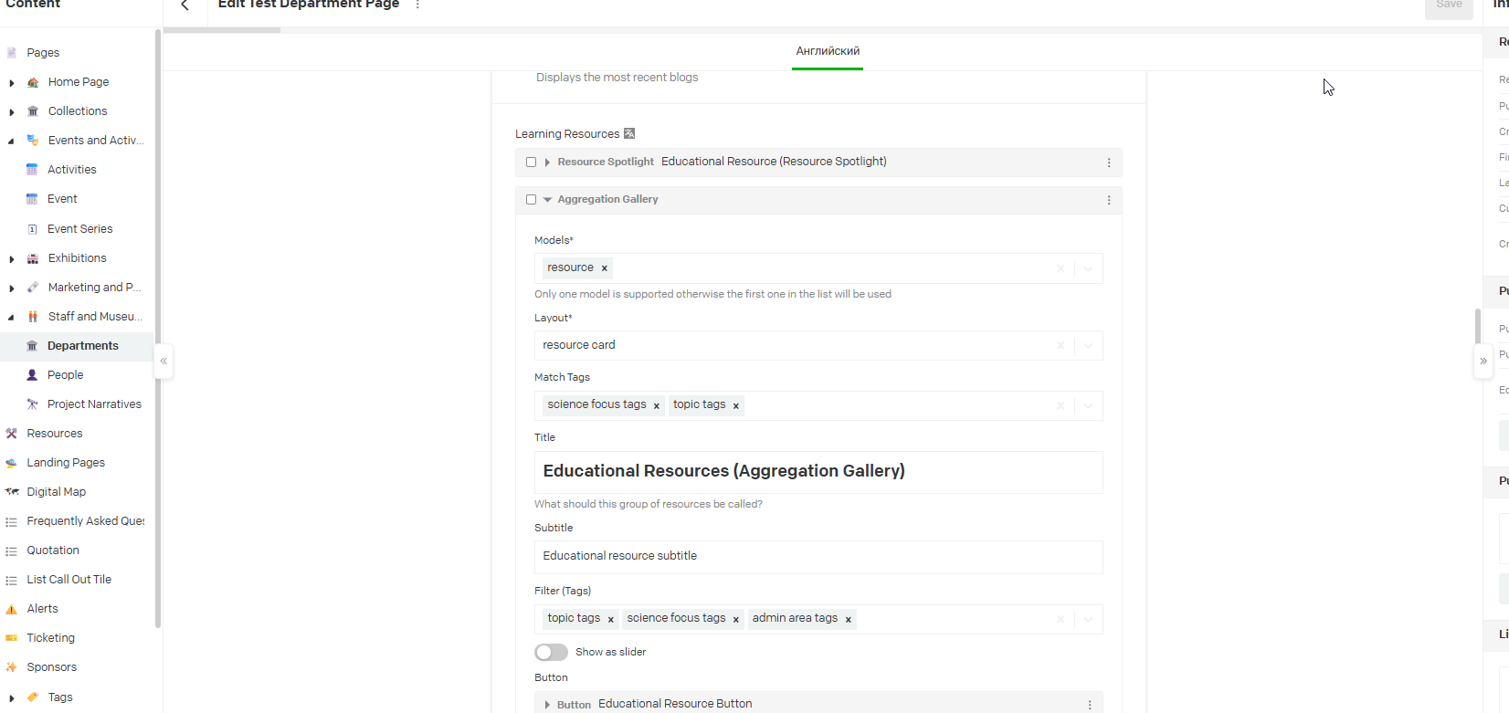The width and height of the screenshot is (1509, 713).
Task: Go to the Resources content section
Action: 55,434
